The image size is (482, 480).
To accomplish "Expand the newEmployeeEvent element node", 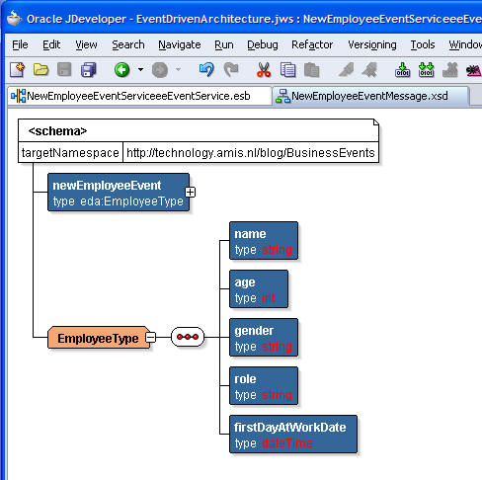I will pos(190,192).
